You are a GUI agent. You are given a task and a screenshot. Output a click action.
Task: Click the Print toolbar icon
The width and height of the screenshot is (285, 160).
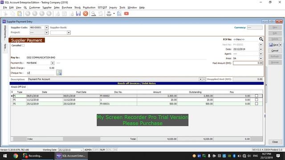click(x=109, y=14)
